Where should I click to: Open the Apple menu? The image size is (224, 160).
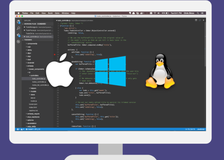coord(19,13)
